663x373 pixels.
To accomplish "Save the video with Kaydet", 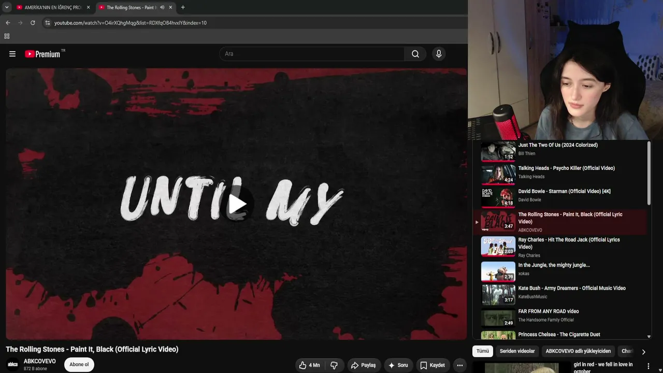I will (432, 365).
